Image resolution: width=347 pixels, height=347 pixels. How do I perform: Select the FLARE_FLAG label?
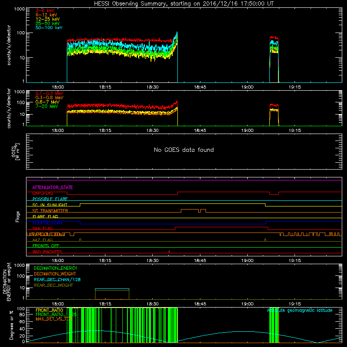pyautogui.click(x=45, y=216)
